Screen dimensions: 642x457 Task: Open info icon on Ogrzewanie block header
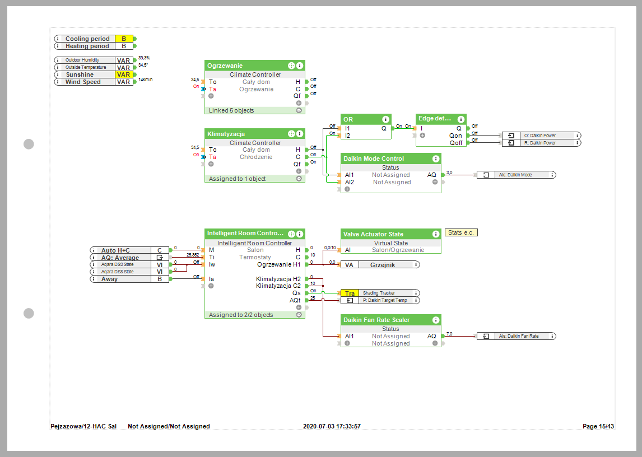click(300, 66)
